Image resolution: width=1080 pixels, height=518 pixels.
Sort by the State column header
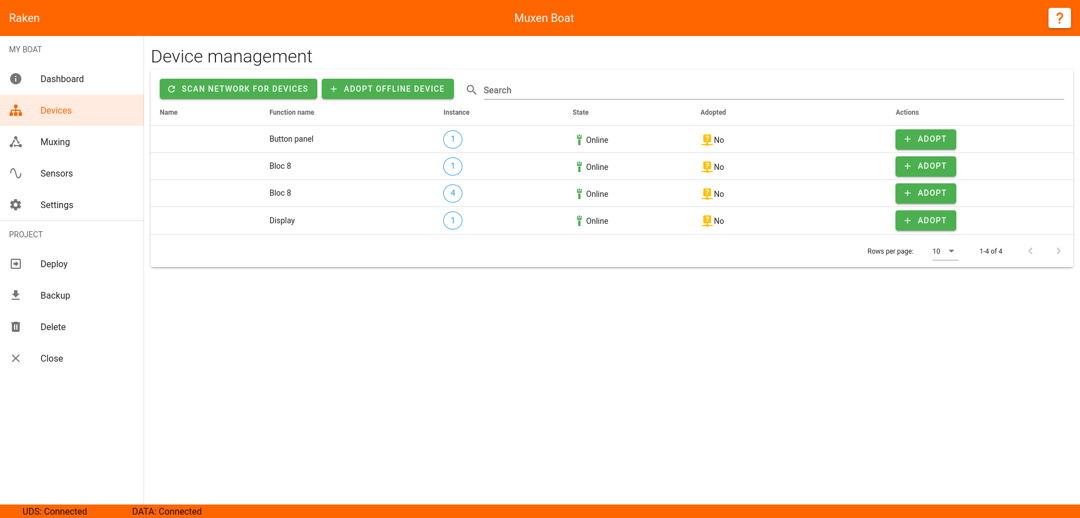580,112
